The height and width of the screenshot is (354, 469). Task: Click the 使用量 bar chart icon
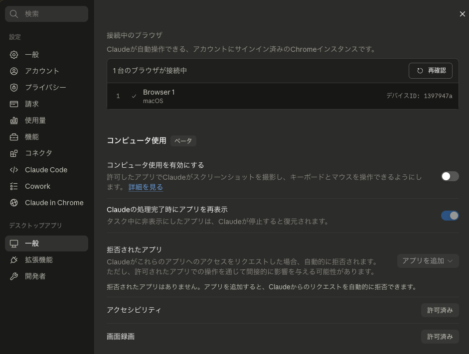coord(14,120)
